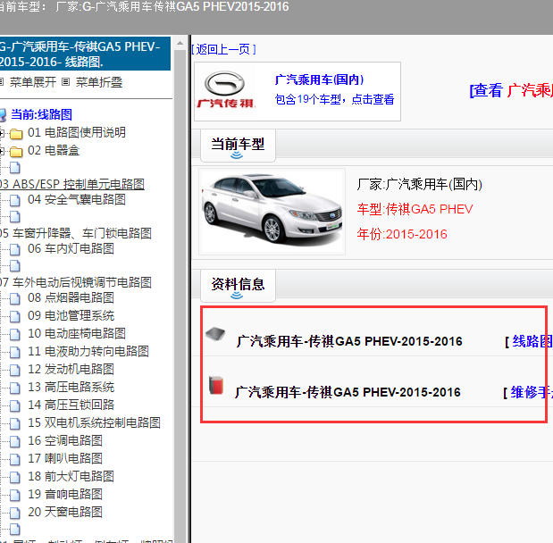Click 菜单折叠 to collapse the menu
Image resolution: width=553 pixels, height=543 pixels.
pyautogui.click(x=99, y=82)
